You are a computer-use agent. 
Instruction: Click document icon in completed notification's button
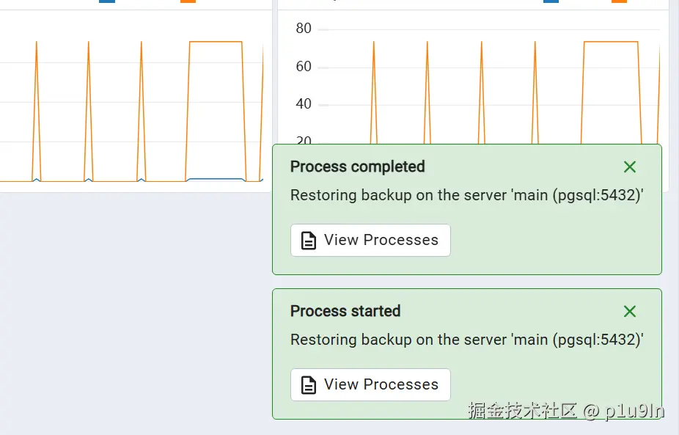click(x=308, y=241)
